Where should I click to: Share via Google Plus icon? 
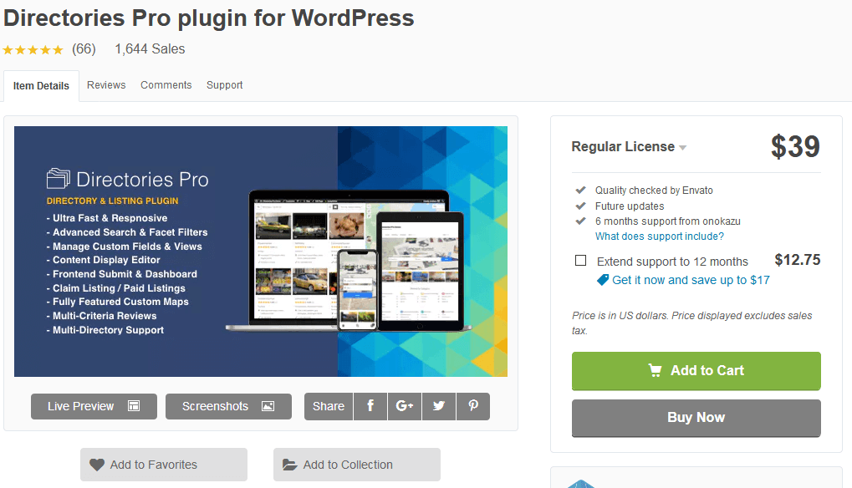pyautogui.click(x=405, y=406)
